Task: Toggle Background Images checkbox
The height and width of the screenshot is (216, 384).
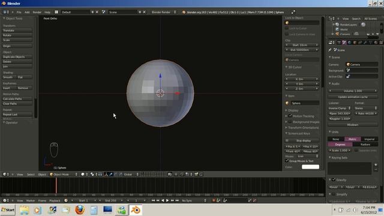Action: point(290,122)
